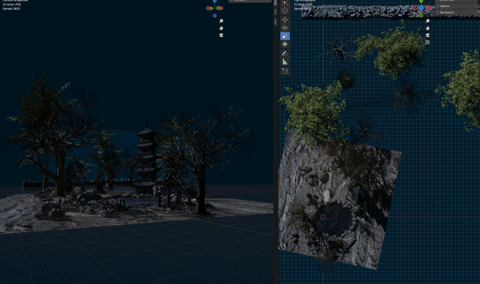Click red X axis in top viewport gizmo

coord(428,8)
